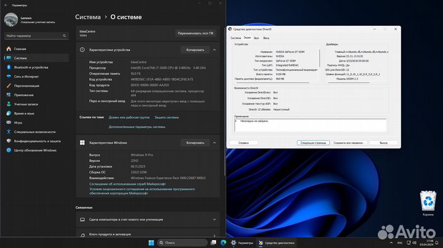Screen dimensions: 443x248
Task: Launch Microsoft Edge from taskbar
Action: coord(223,242)
